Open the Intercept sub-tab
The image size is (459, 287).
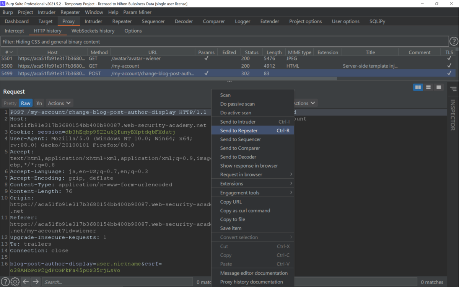coord(14,31)
